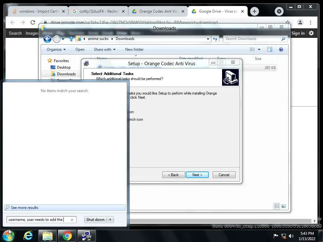
Task: Open File Explorer from the taskbar
Action: click(48, 236)
